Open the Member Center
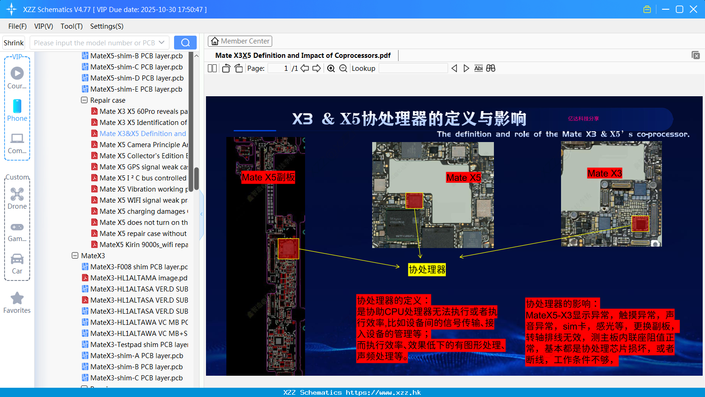The image size is (705, 397). coord(240,41)
